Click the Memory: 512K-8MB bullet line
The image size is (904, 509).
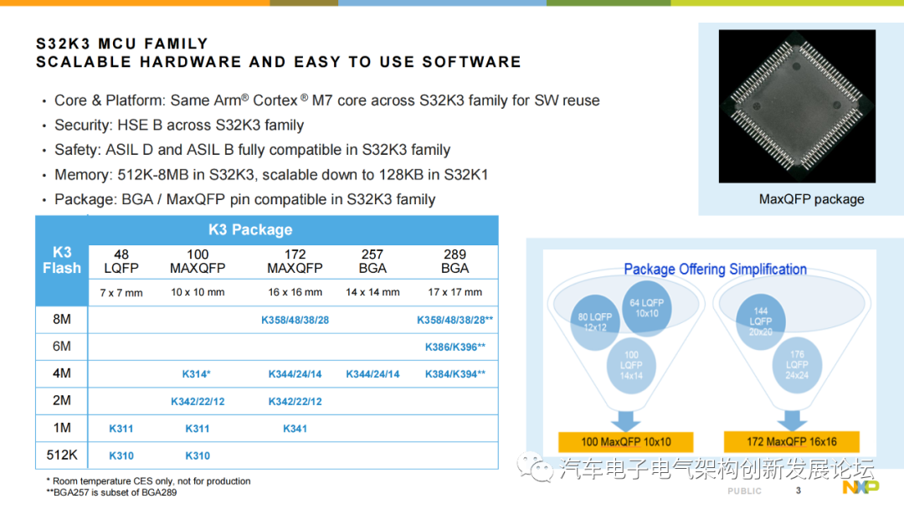271,175
